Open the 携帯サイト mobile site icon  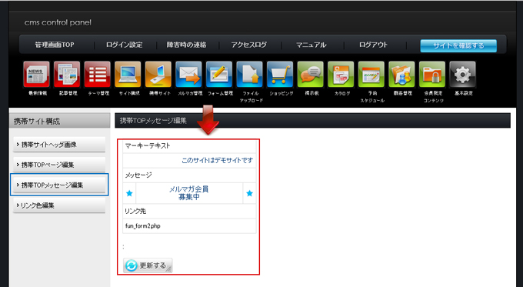[x=158, y=74]
